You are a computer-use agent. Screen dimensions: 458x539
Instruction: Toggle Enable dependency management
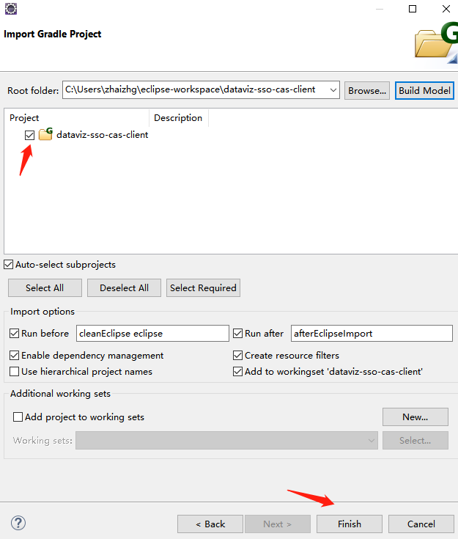15,355
